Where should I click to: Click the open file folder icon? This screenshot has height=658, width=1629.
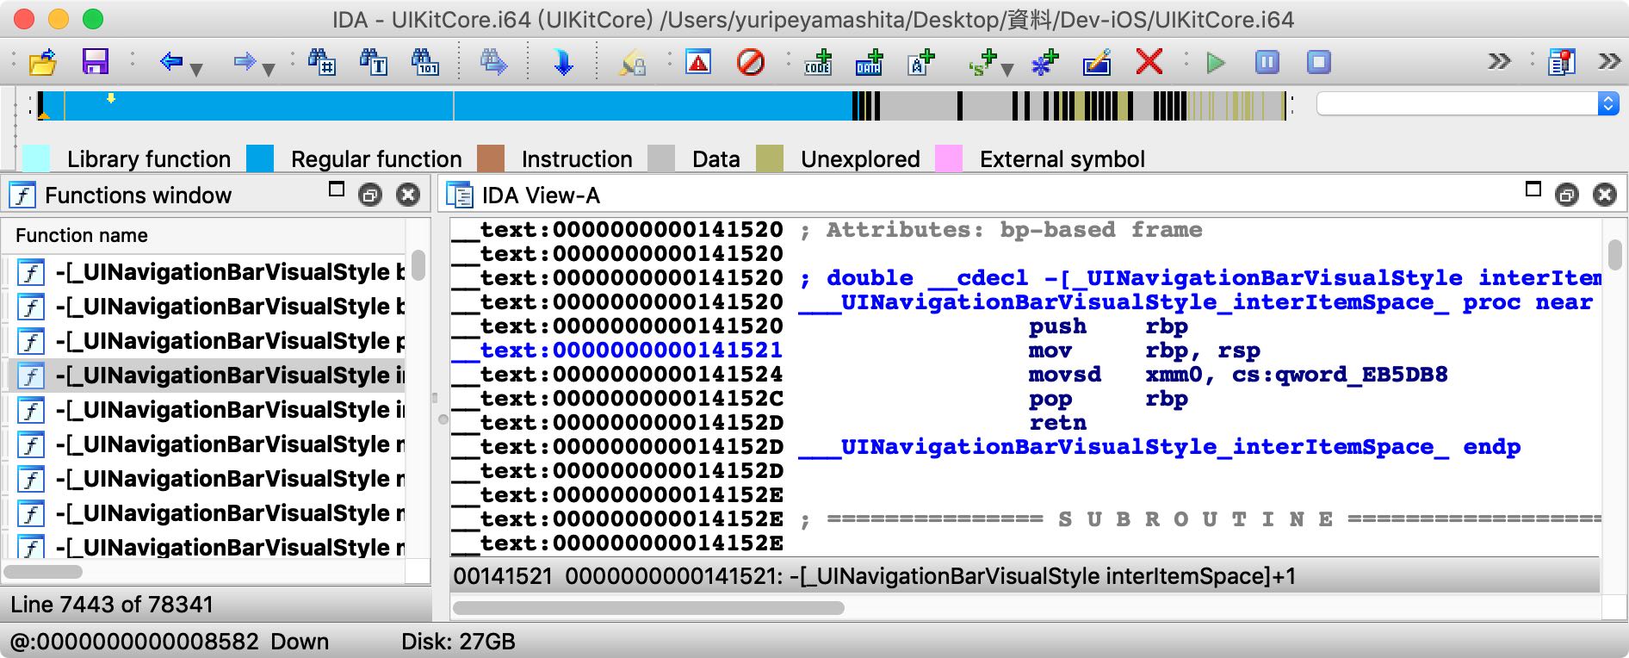[43, 63]
